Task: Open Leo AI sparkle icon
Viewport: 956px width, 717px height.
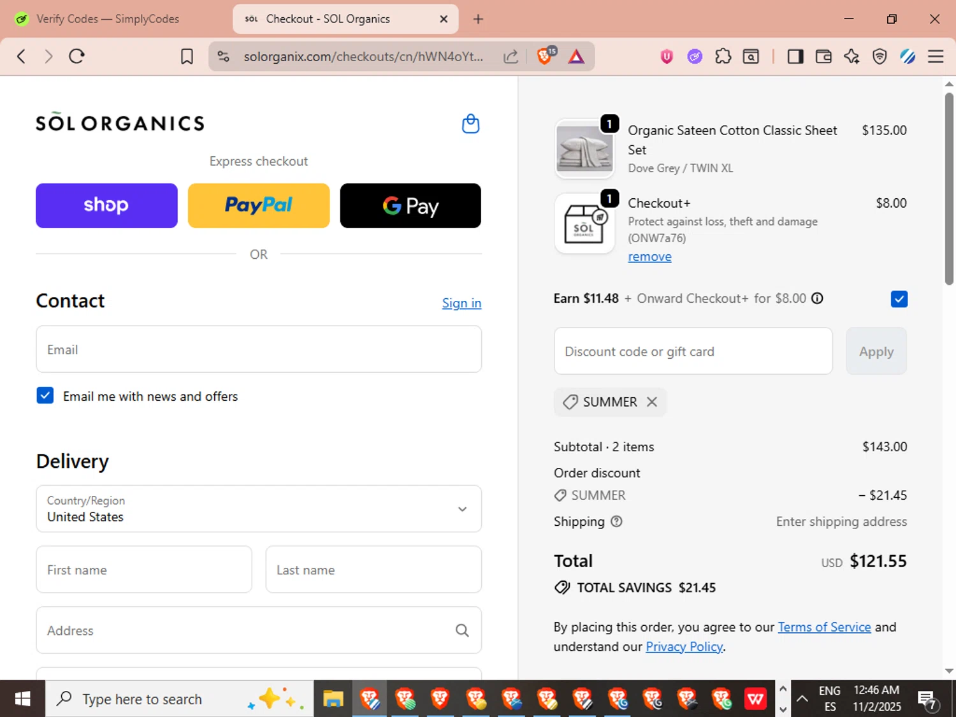Action: (x=851, y=57)
